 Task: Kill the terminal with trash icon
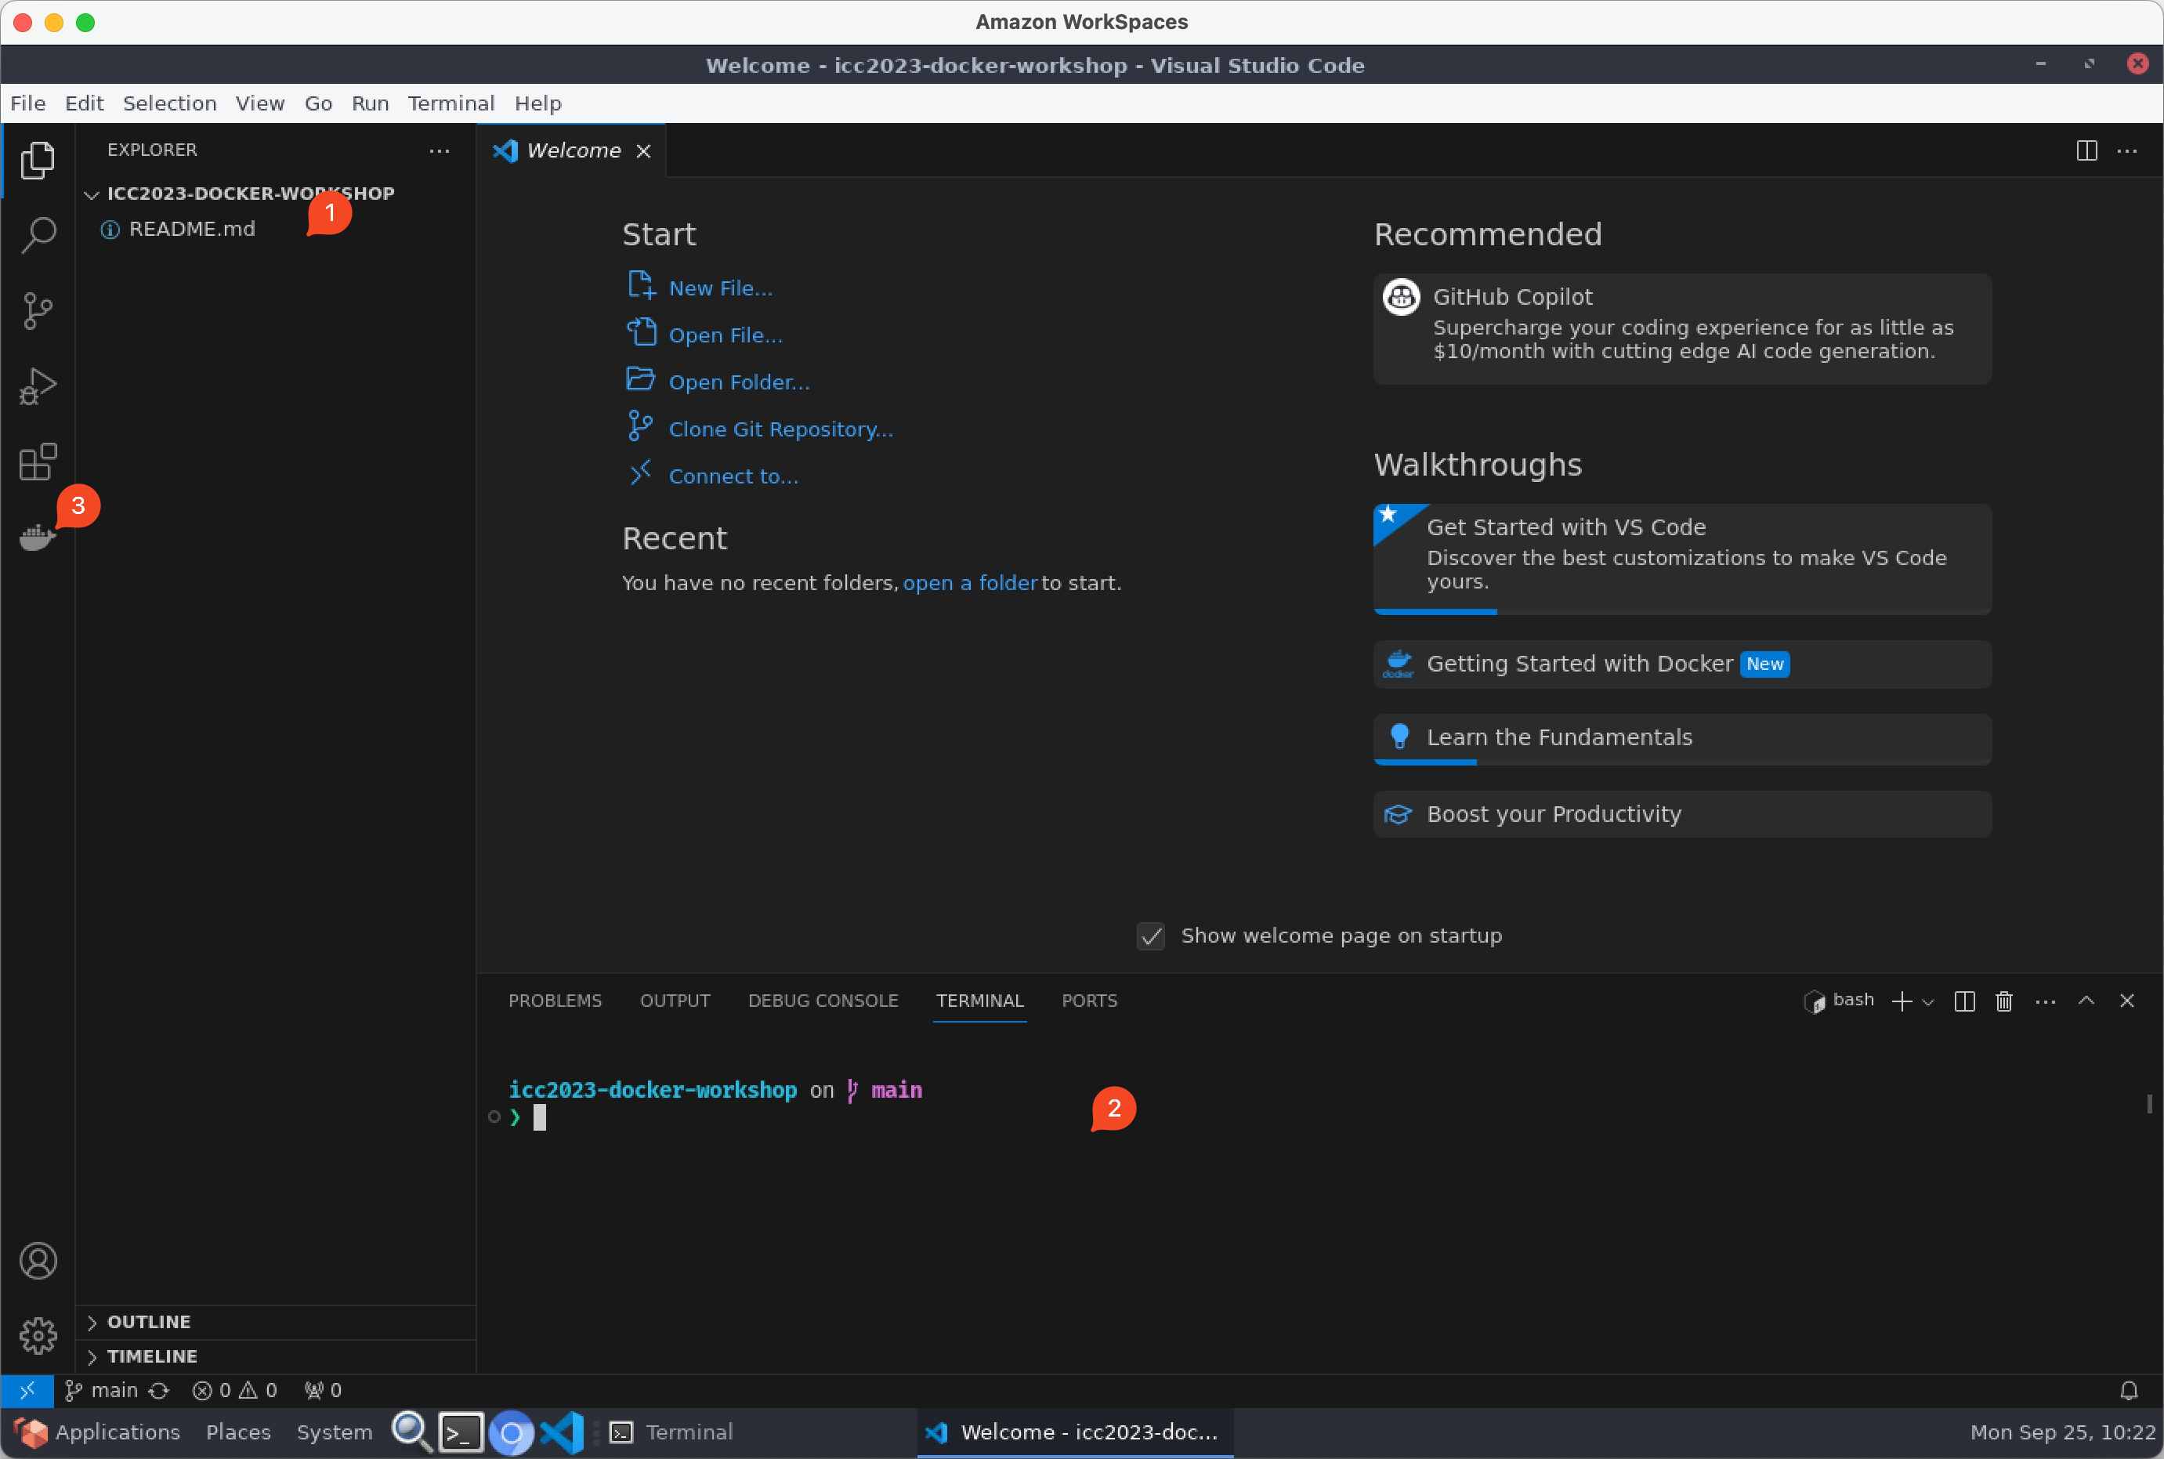2004,1001
